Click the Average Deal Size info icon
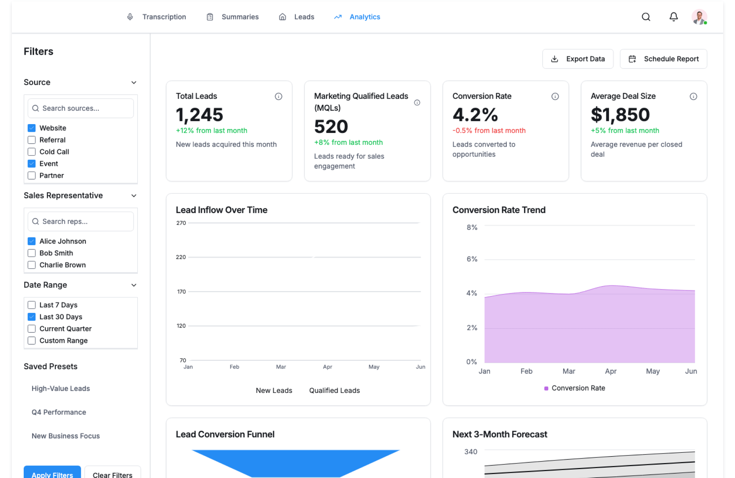735x478 pixels. (x=693, y=97)
